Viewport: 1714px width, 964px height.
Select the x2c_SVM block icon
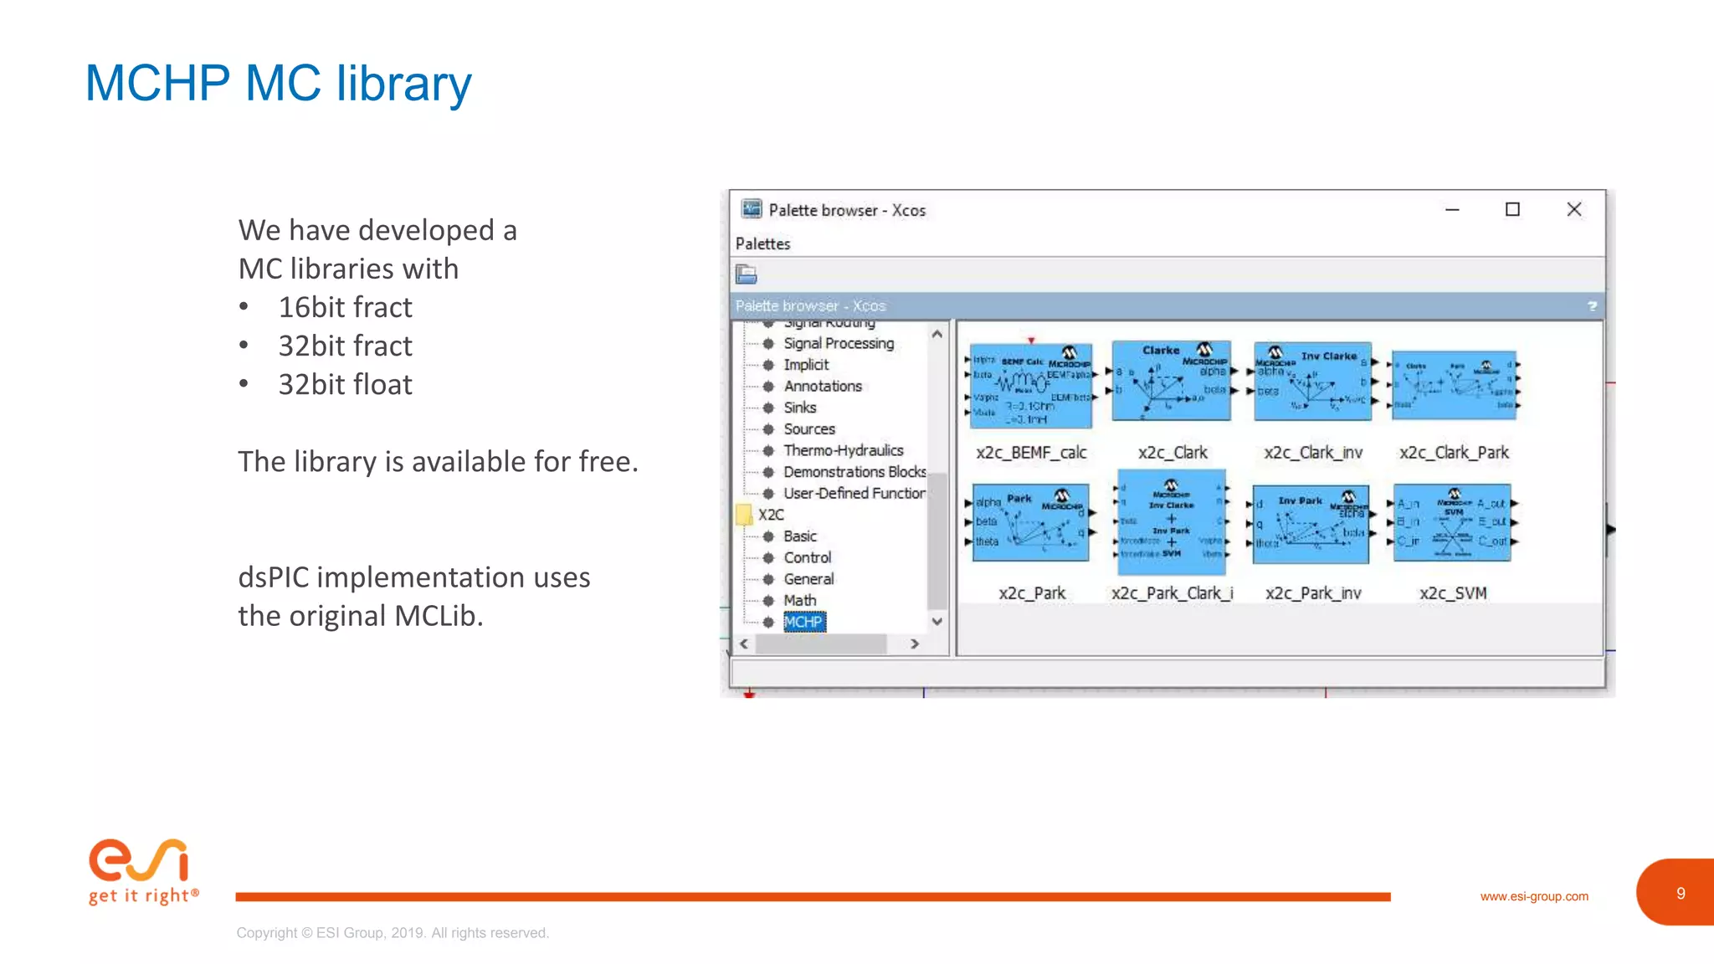1453,522
